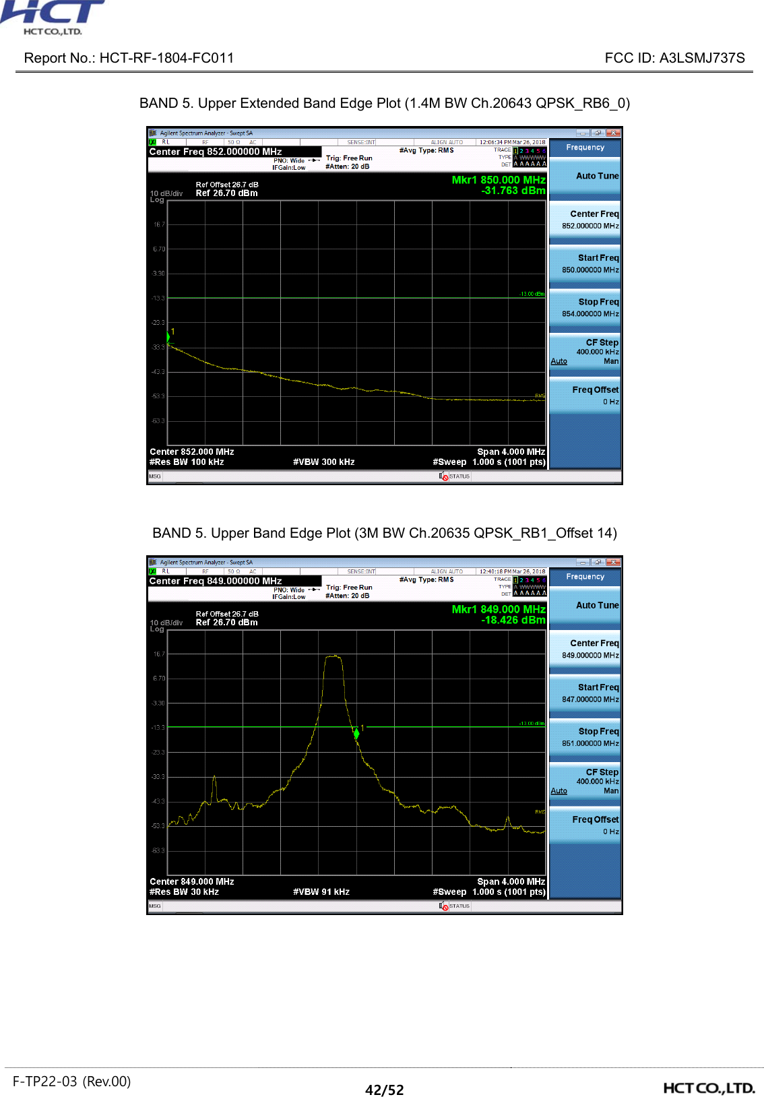Open Freq Offset softkey in upper analyzer

point(585,396)
